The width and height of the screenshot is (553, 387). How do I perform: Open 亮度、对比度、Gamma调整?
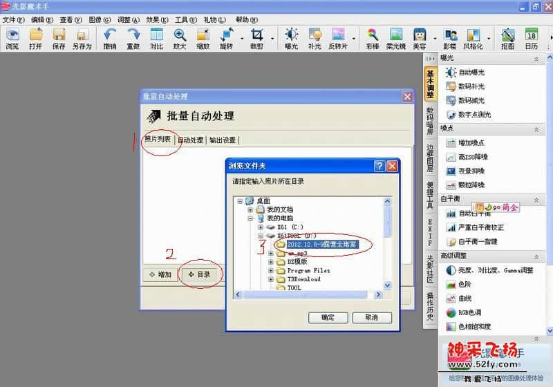coord(489,270)
